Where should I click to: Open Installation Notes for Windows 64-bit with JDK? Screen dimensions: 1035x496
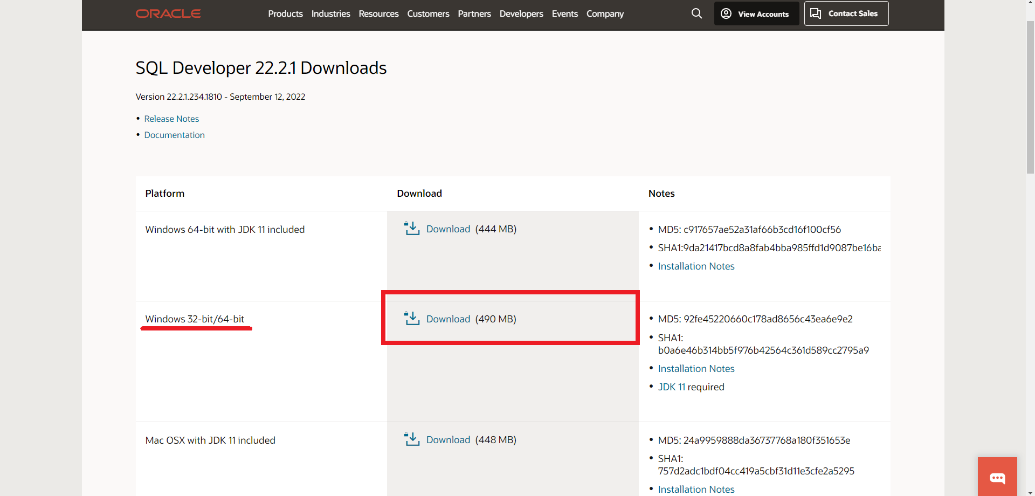pos(696,266)
